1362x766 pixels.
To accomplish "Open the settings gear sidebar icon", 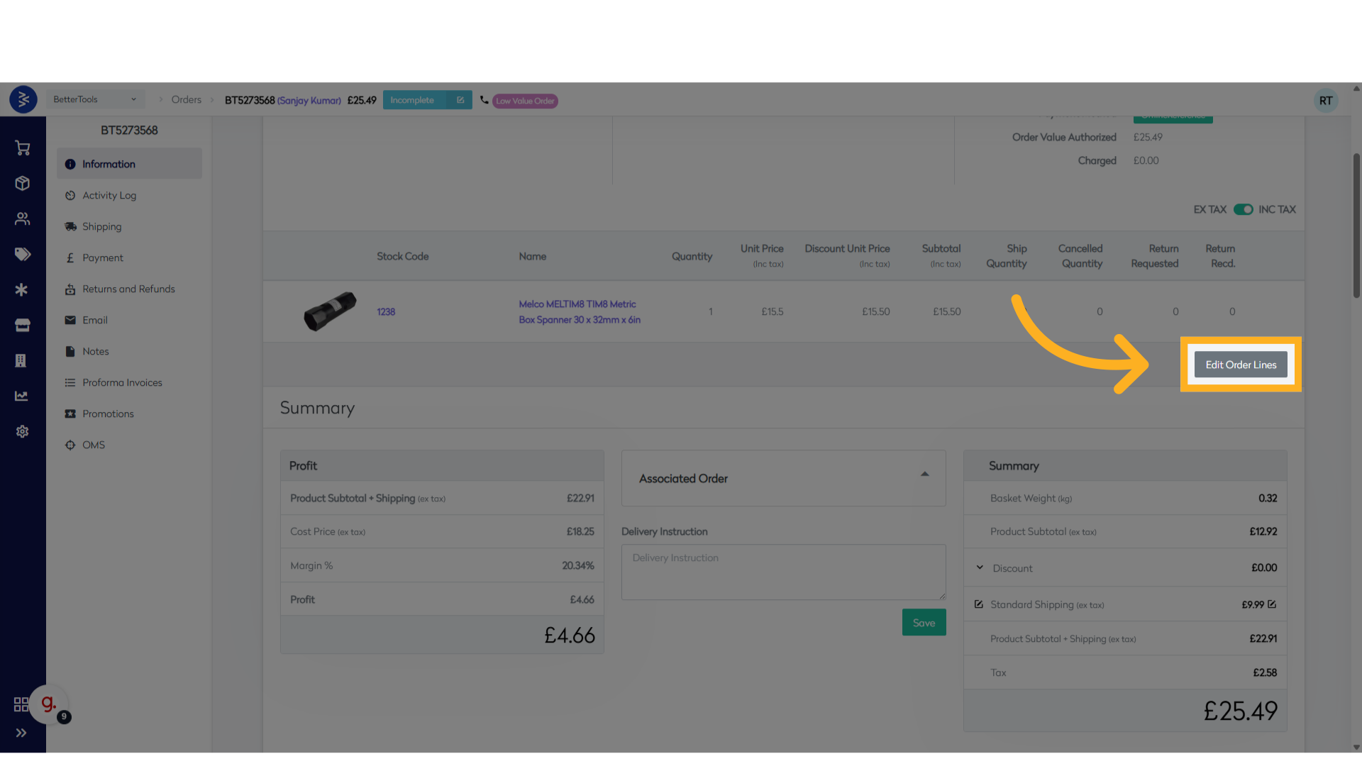I will [23, 431].
